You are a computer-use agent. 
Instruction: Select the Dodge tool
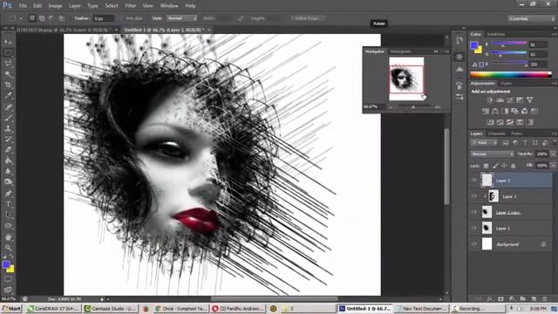(x=8, y=182)
